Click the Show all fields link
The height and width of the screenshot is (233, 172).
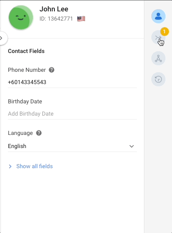(35, 166)
